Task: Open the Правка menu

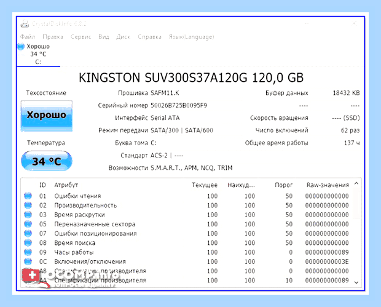Action: [x=53, y=37]
